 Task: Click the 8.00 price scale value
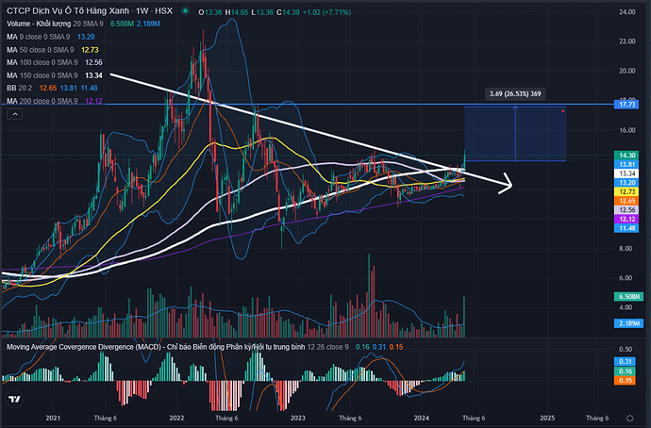tap(626, 248)
